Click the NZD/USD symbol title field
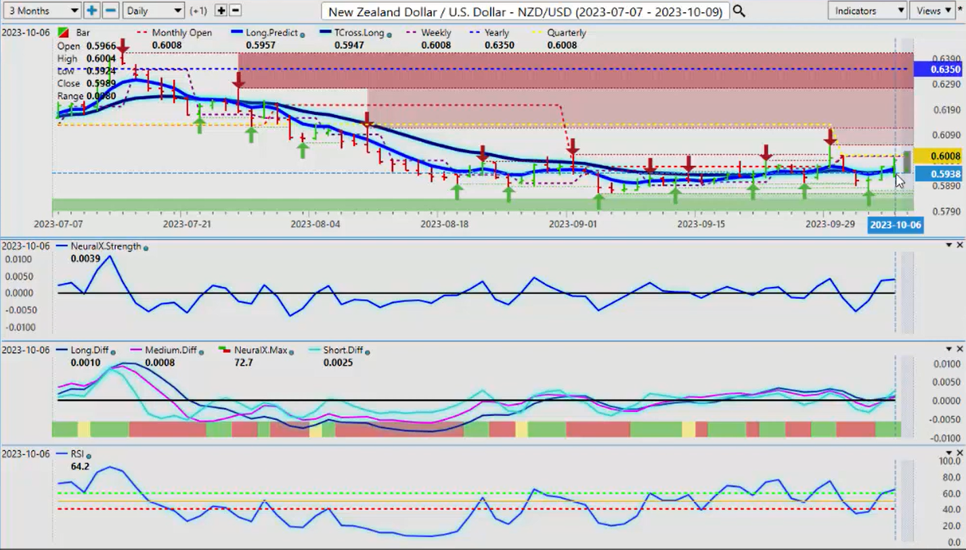This screenshot has height=550, width=966. (x=525, y=12)
